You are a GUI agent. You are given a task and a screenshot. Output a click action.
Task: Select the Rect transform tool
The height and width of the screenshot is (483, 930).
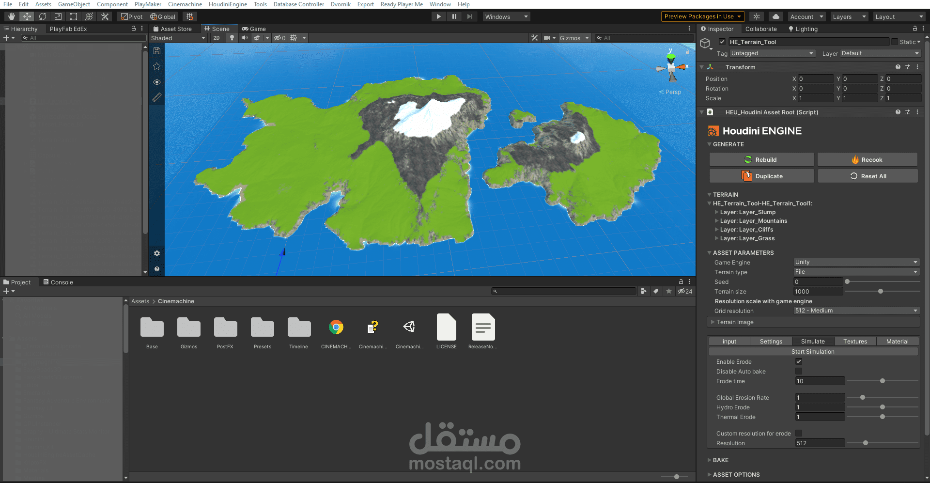pyautogui.click(x=74, y=16)
